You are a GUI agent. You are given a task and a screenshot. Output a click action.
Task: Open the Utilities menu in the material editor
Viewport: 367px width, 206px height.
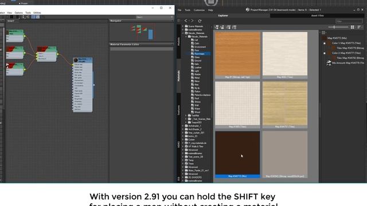pyautogui.click(x=37, y=13)
